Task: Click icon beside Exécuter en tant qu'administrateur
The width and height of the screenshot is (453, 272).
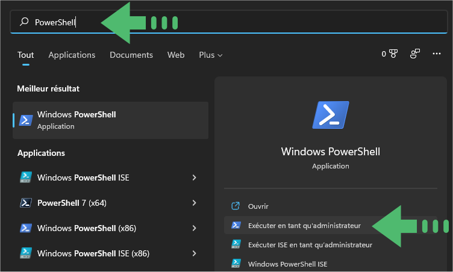Action: 236,225
